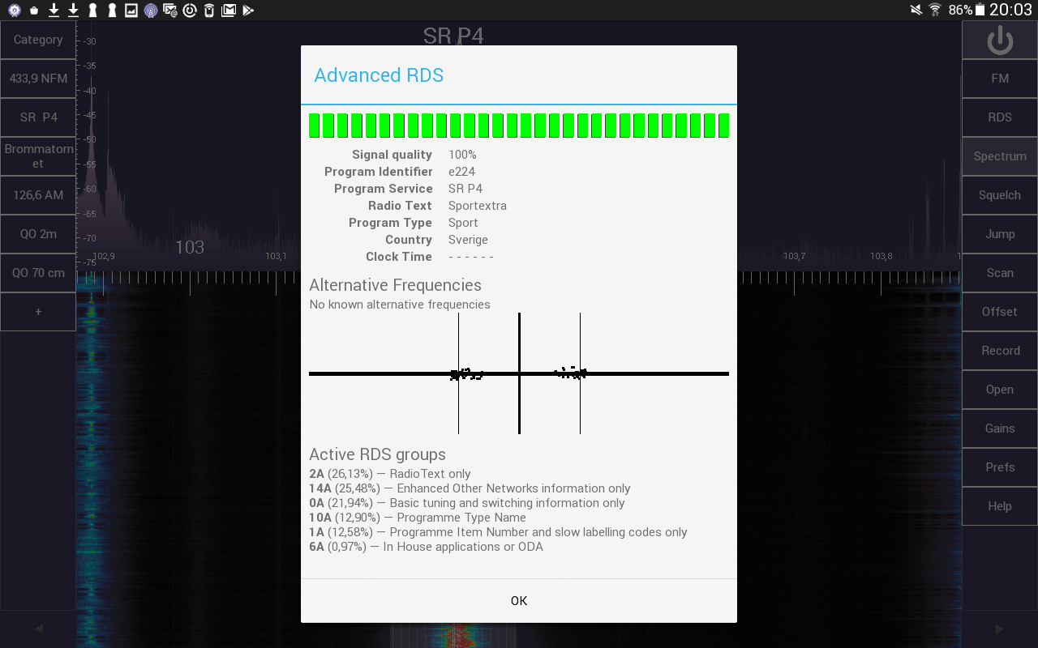Select the QO 70 cm preset
Screen dimensions: 1038x648
pos(38,273)
